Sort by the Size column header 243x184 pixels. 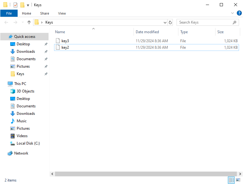click(x=220, y=32)
